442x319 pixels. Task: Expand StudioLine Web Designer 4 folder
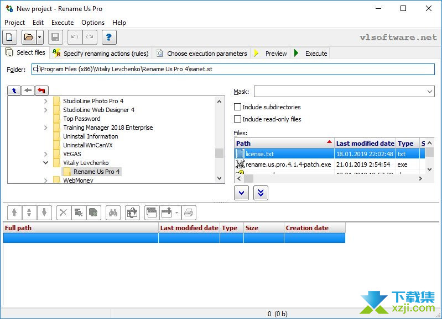pyautogui.click(x=46, y=110)
